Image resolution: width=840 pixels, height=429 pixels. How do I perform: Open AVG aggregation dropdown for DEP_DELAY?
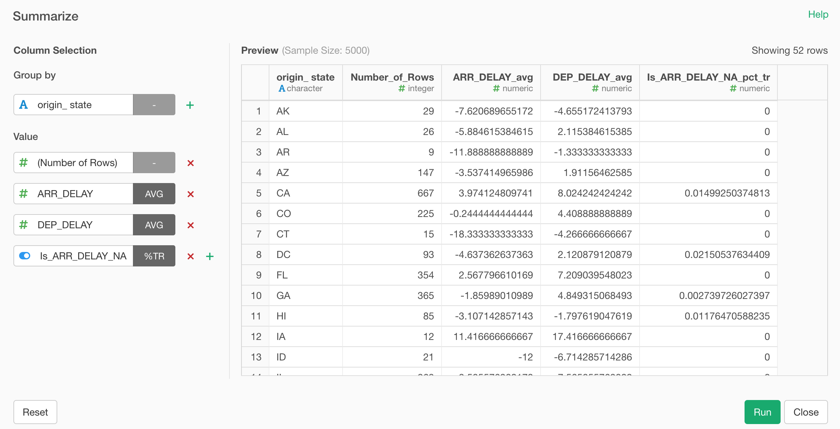[x=154, y=225]
